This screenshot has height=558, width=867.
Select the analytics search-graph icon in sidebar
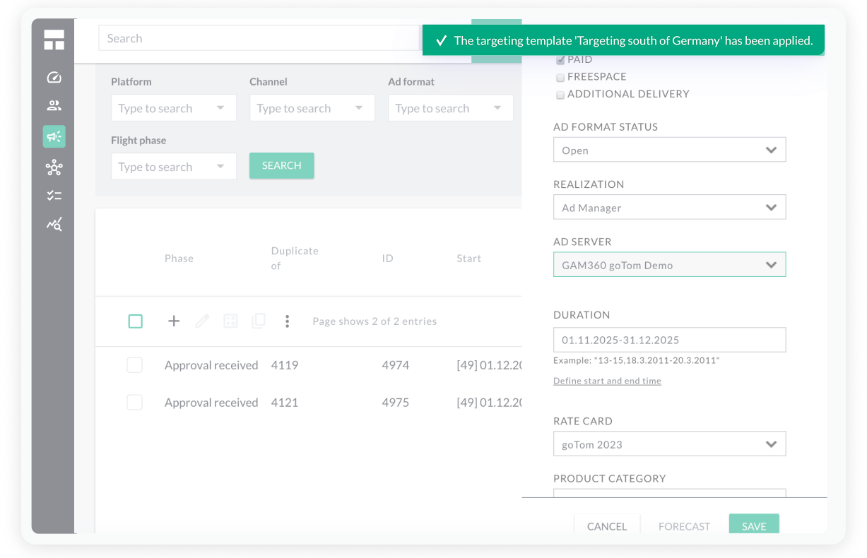coord(54,224)
